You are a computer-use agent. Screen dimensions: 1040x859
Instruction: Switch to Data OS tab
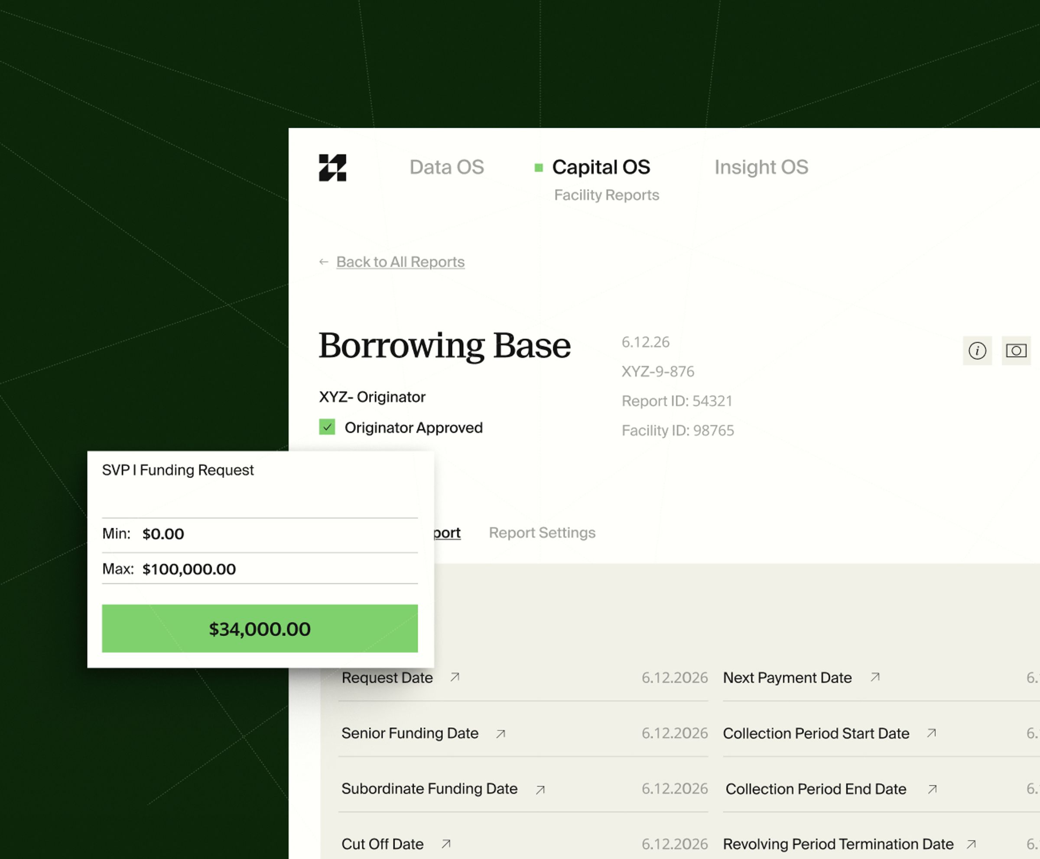(x=446, y=167)
